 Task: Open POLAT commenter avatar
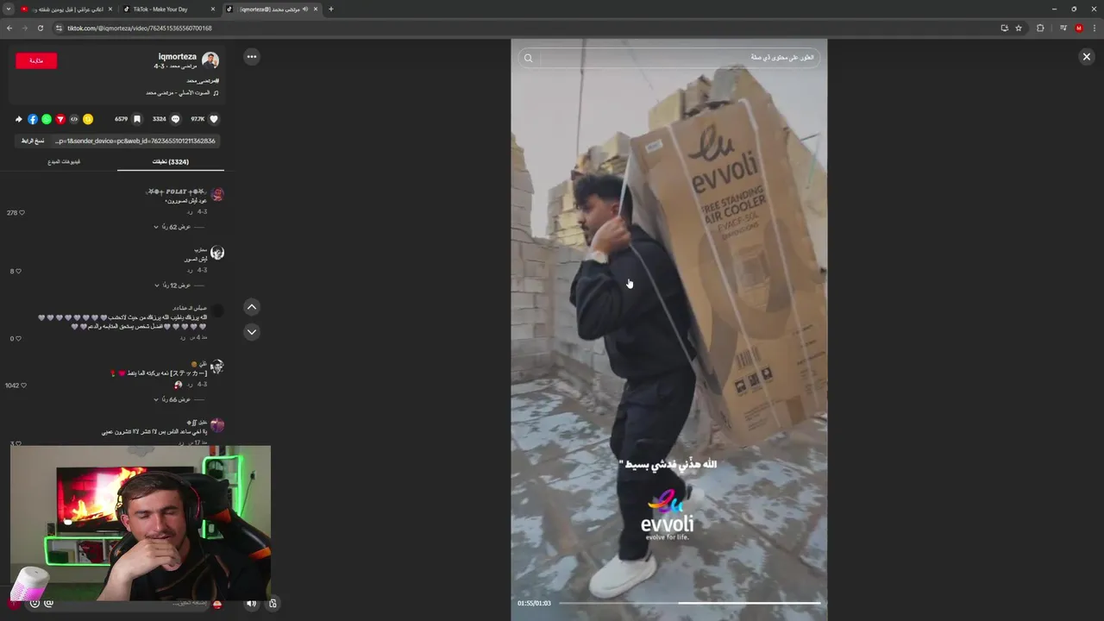[x=217, y=195]
